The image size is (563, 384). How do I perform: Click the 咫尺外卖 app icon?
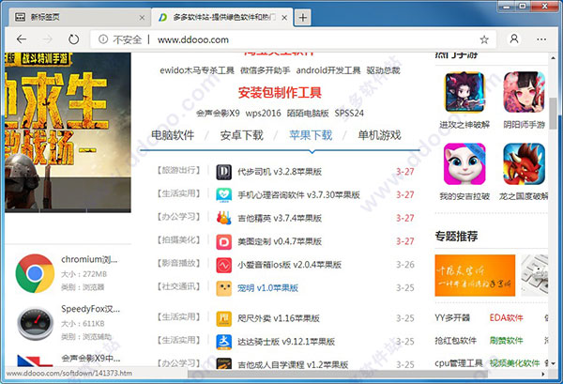pyautogui.click(x=223, y=318)
